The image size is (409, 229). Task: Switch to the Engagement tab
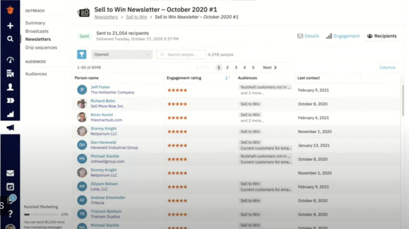click(343, 36)
